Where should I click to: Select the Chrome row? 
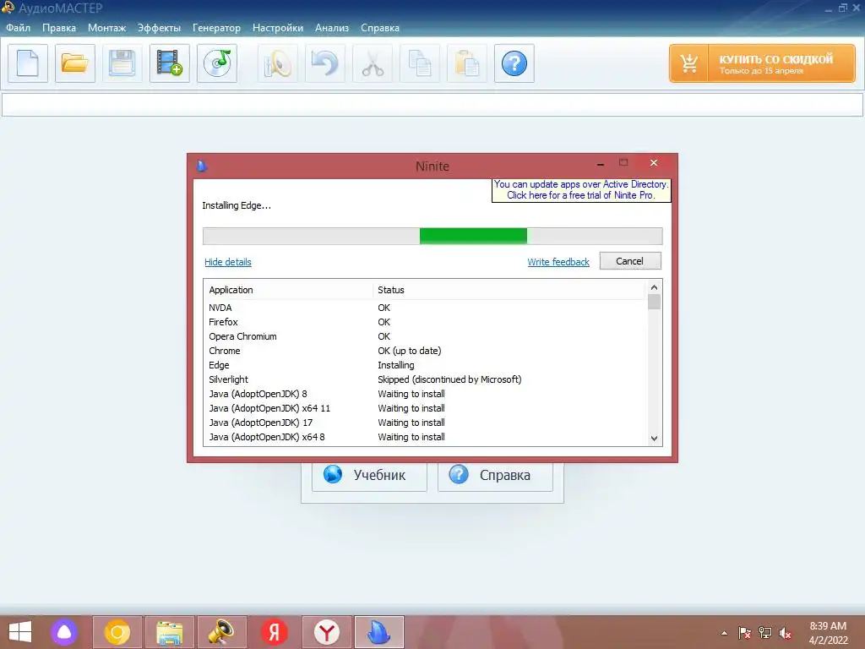(426, 351)
